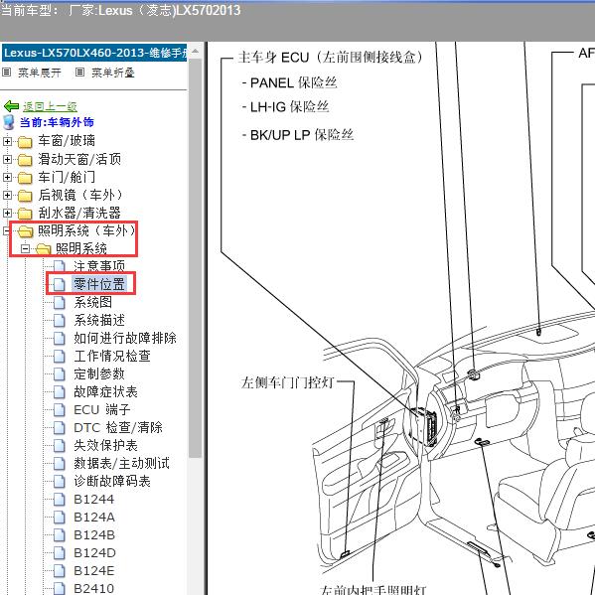
Task: Open the B1244 trouble code page
Action: pos(94,499)
